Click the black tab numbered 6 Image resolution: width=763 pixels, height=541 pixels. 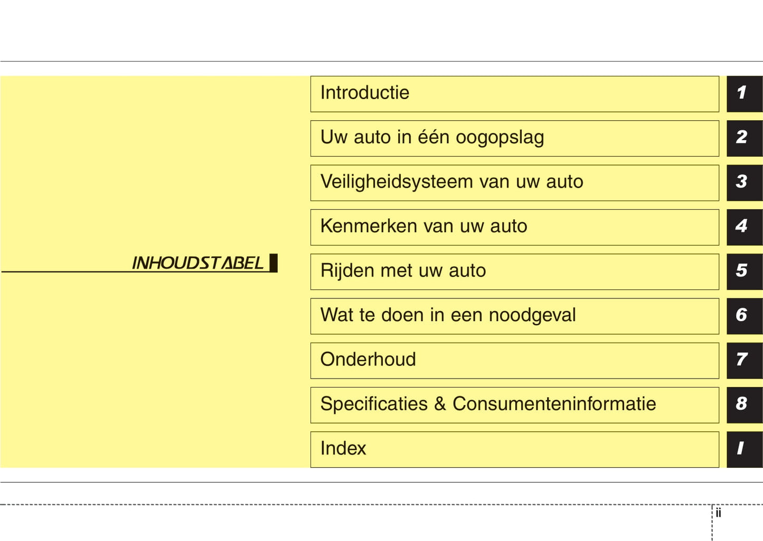tap(744, 315)
